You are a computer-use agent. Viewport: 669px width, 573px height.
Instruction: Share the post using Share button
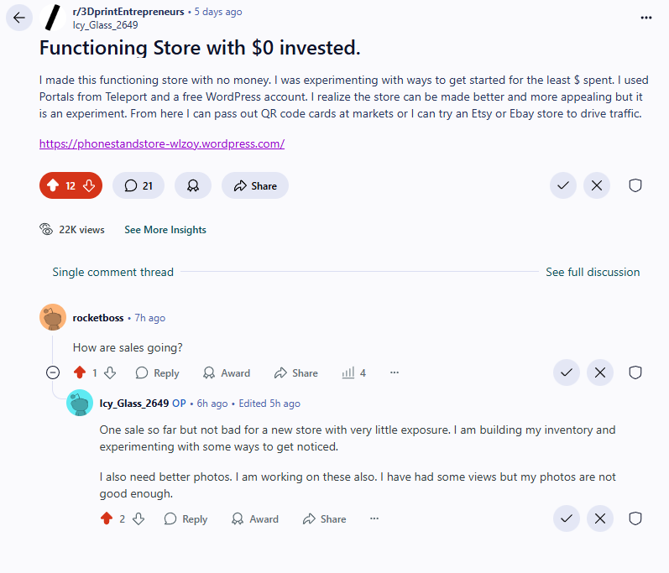click(255, 185)
